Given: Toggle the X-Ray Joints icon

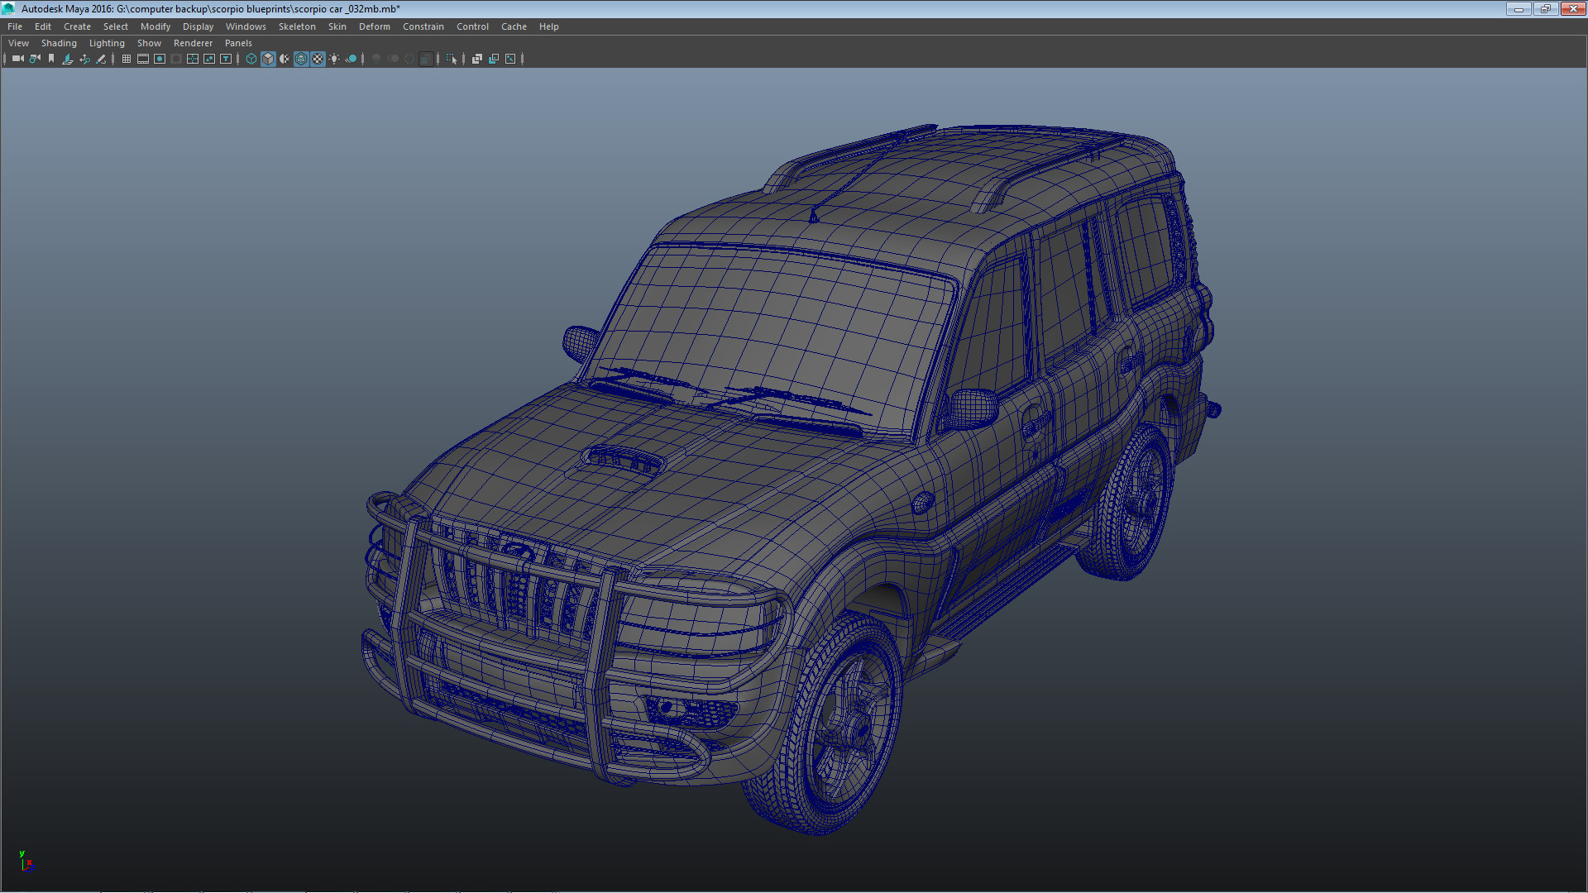Looking at the screenshot, I should click(x=510, y=59).
